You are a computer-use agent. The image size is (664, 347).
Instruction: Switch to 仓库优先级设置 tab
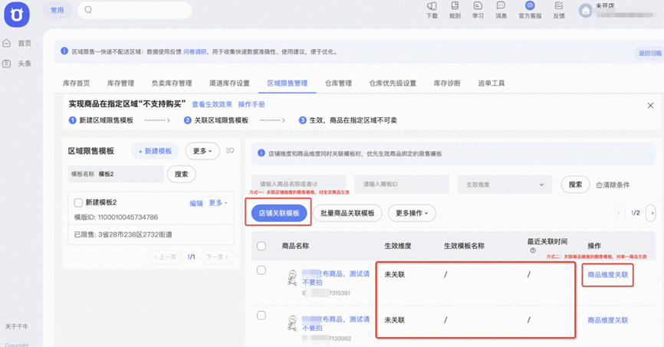click(x=393, y=83)
